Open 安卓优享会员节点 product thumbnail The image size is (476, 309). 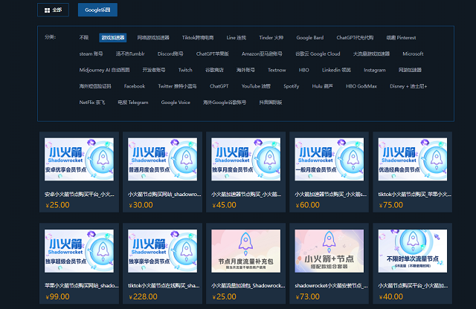click(x=79, y=159)
